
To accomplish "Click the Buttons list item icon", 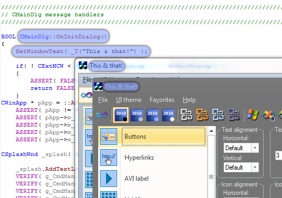I will [109, 137].
